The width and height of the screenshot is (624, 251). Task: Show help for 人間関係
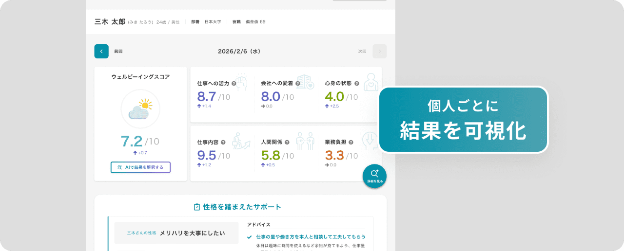(287, 143)
